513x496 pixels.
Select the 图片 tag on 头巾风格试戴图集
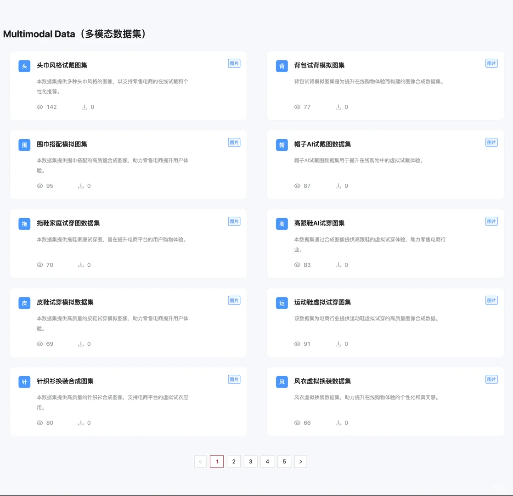click(x=234, y=63)
